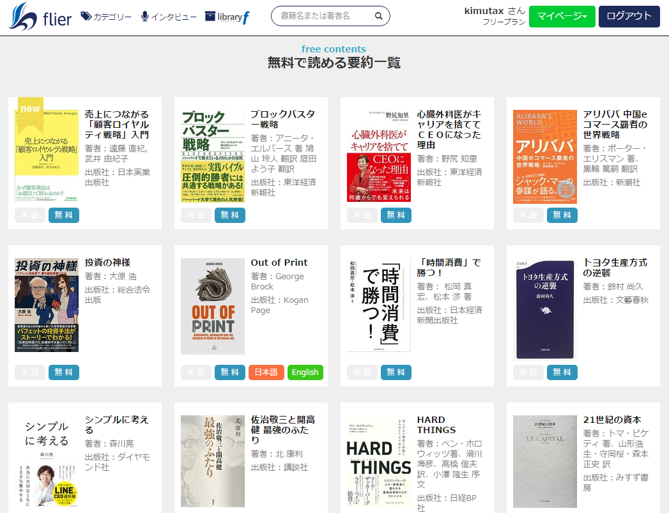Open the シンプルに考える cover

pos(47,461)
